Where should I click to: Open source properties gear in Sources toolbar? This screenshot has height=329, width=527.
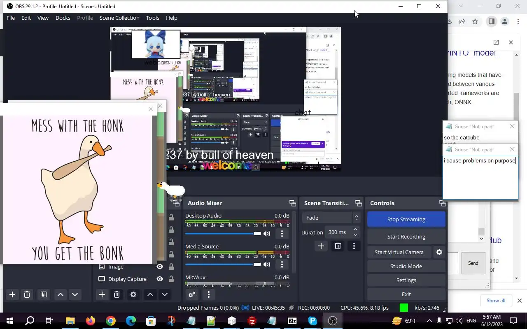tap(133, 294)
